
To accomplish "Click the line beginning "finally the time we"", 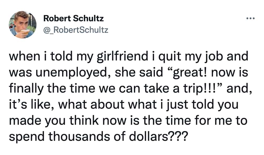I will (x=131, y=89).
